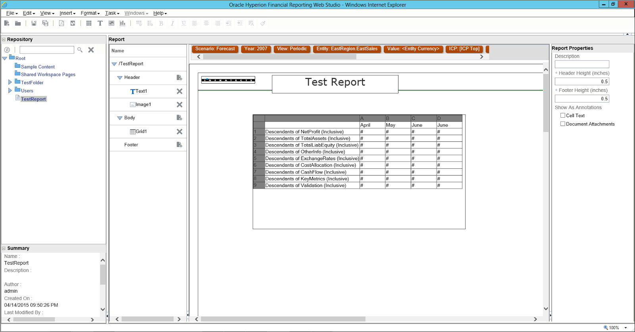
Task: Open the Sample Content folder
Action: coord(38,67)
